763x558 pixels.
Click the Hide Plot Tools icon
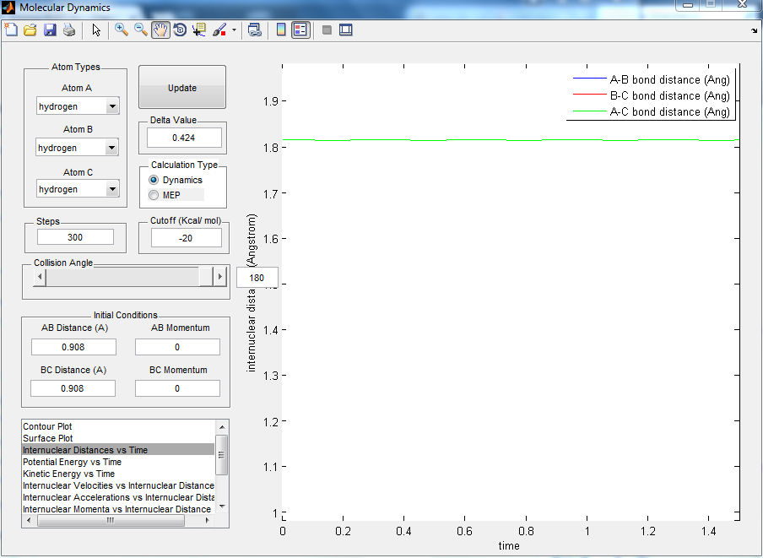(x=327, y=30)
